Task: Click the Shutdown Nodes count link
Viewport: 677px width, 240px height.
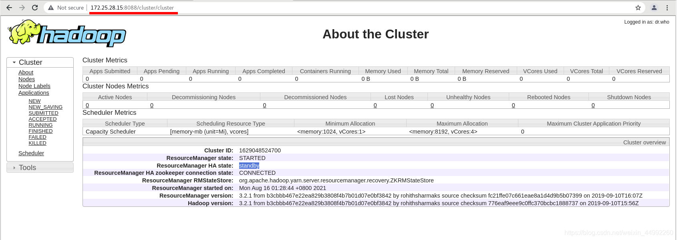Action: click(x=593, y=105)
